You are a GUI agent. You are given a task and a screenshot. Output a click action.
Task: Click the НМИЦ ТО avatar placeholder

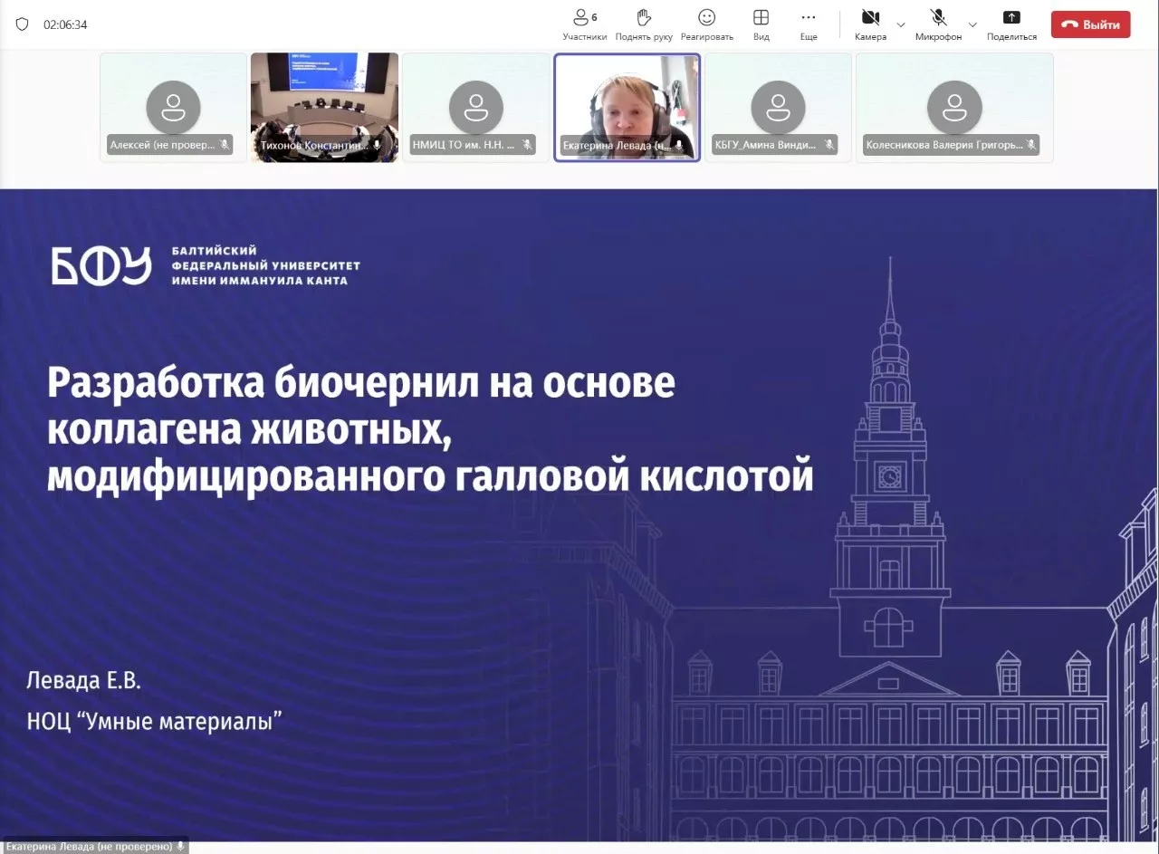tap(475, 107)
